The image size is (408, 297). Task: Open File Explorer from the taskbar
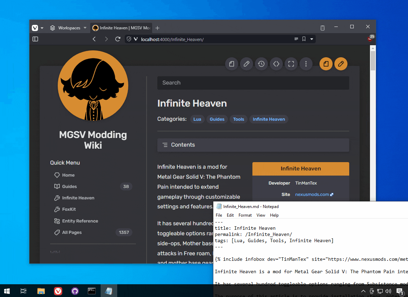[41, 291]
